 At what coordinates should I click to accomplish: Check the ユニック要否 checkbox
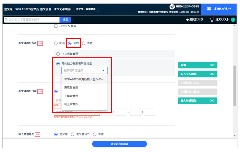56,26
